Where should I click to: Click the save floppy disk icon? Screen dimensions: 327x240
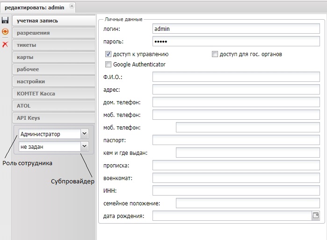click(x=5, y=21)
